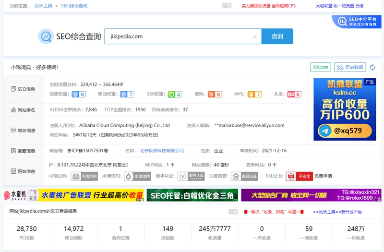384x252 pixels.
Task: Click the 全网流量总和 229,412 ~ 366,464IP value
Action: pos(102,84)
